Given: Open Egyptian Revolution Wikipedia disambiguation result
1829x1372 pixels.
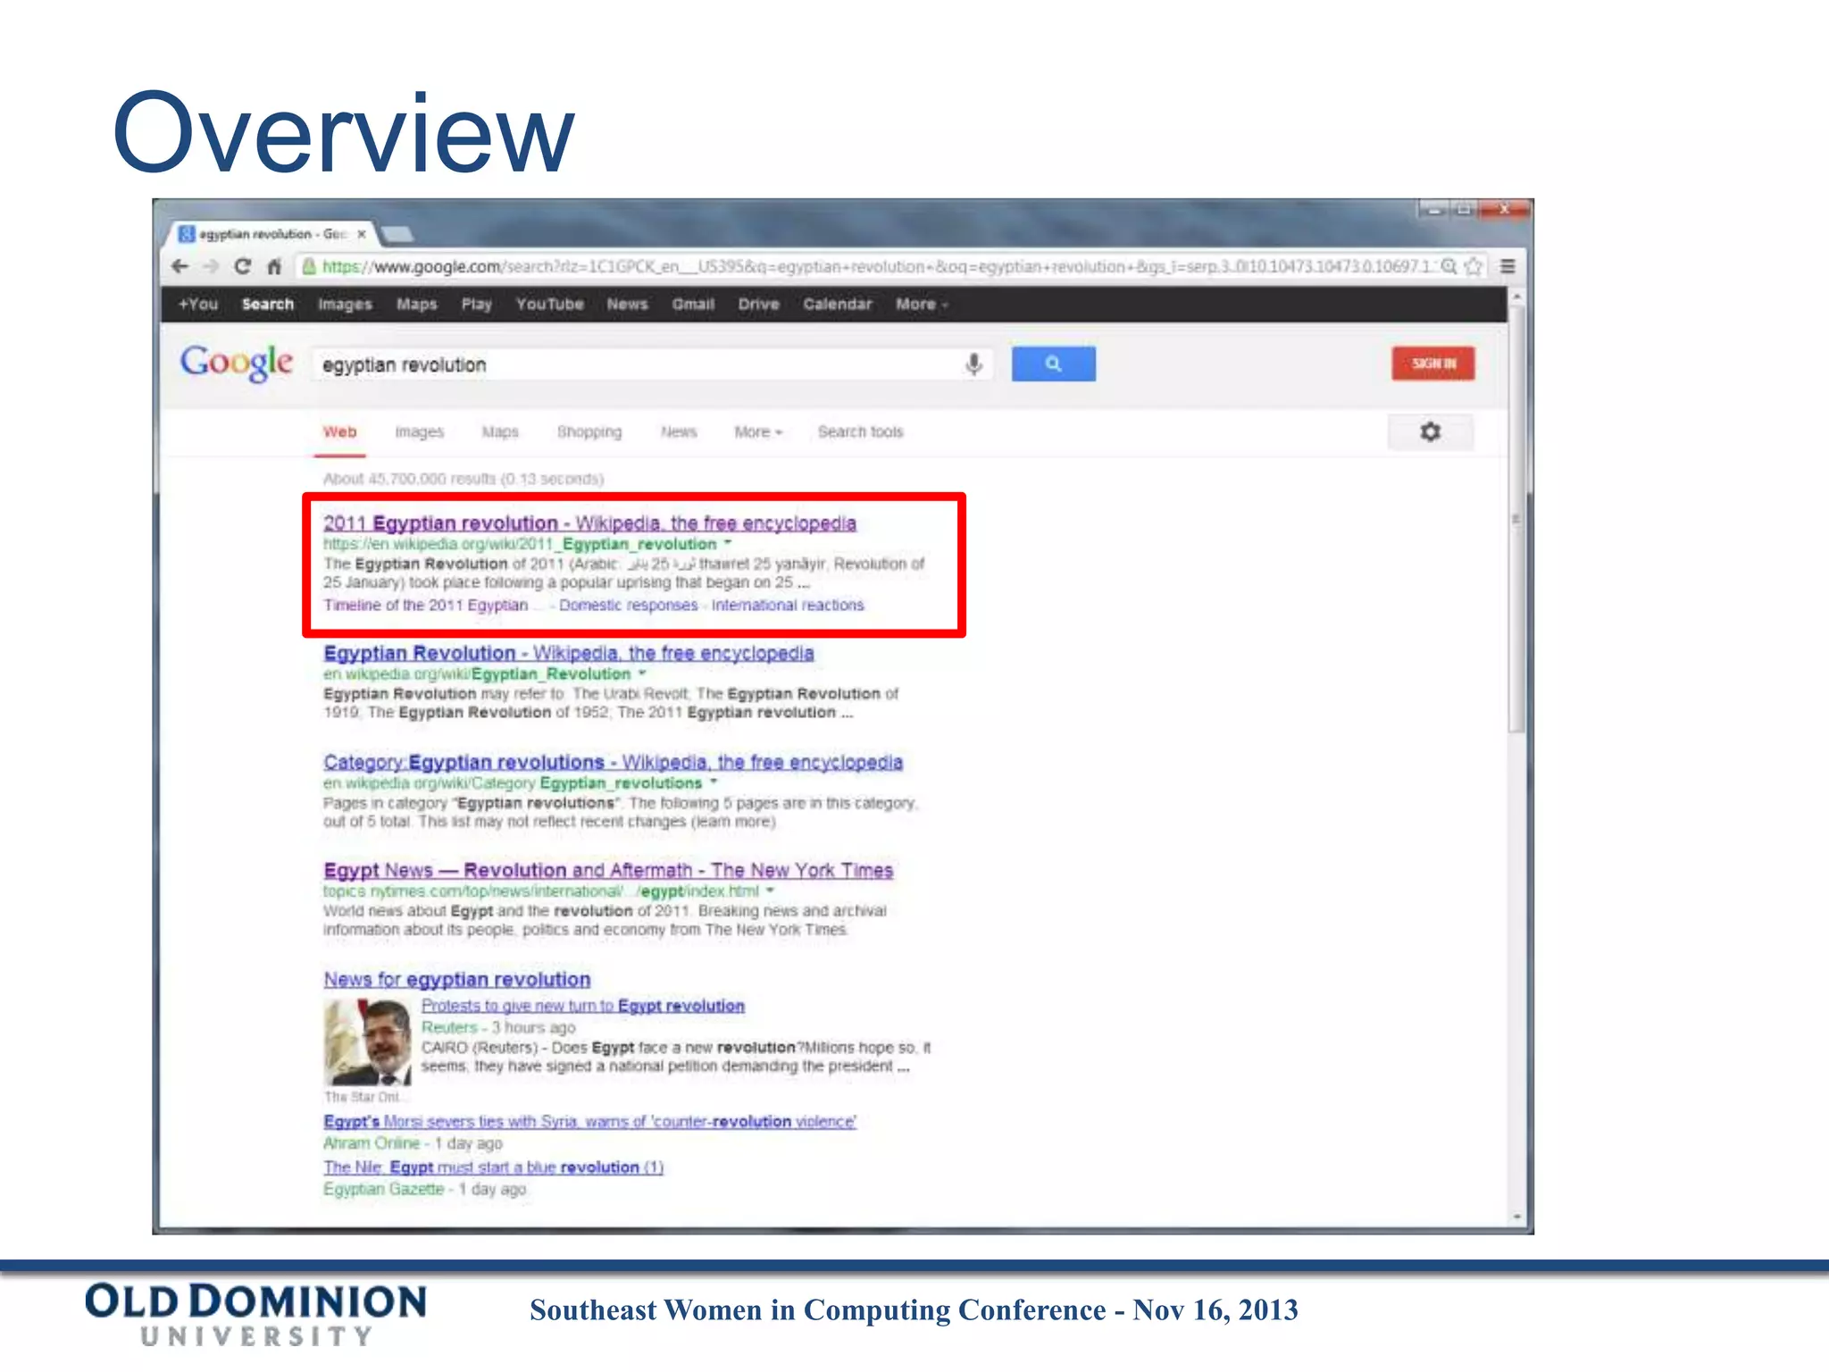Looking at the screenshot, I should [569, 653].
